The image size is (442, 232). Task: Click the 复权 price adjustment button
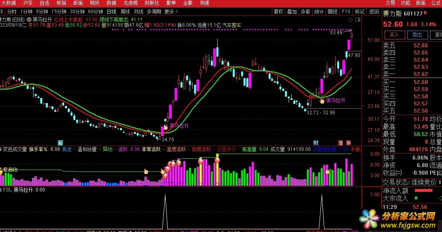[x=279, y=12]
